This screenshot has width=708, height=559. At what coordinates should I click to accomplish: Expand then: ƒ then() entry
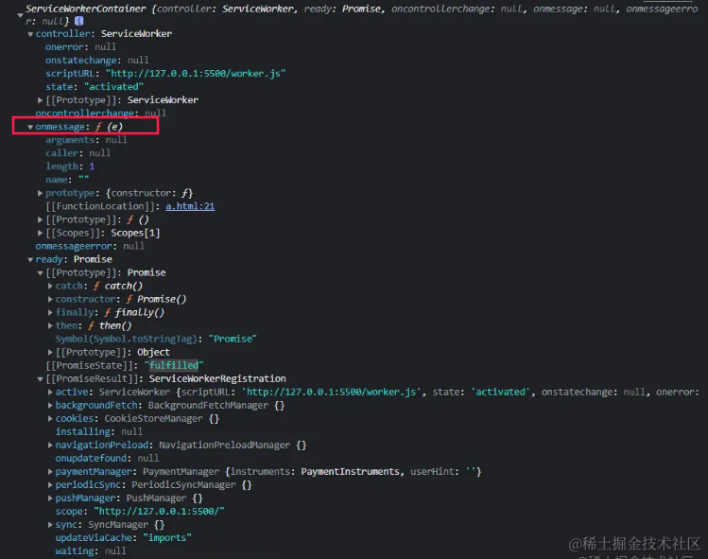coord(50,325)
